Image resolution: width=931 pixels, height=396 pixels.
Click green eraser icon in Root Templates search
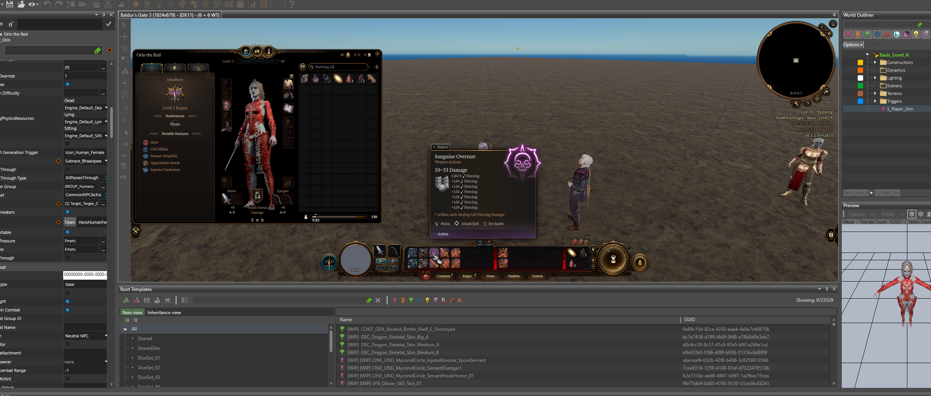tap(369, 300)
